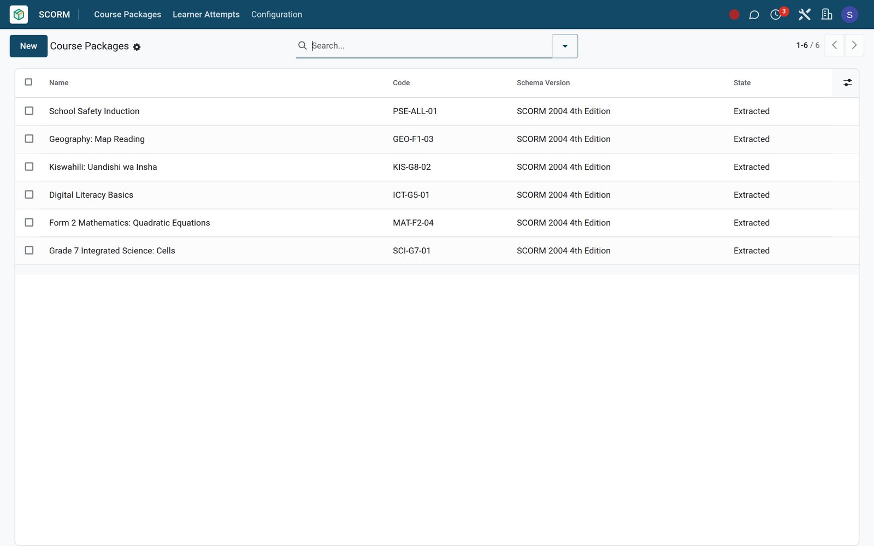Click Extracted state of Digital Literacy Basics
Screen dimensions: 874x546
pos(751,195)
